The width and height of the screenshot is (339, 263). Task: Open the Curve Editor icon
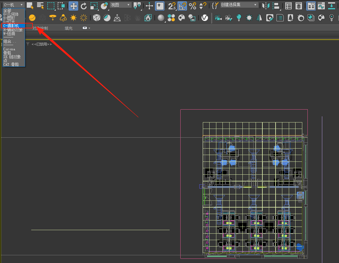321,5
